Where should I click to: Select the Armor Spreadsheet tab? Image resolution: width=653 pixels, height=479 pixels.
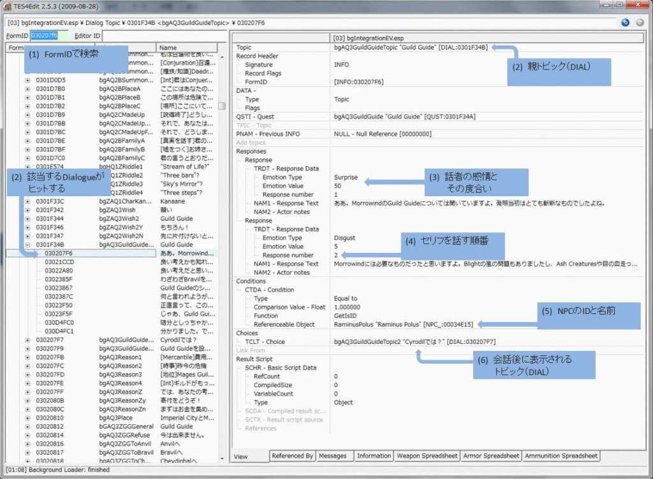click(491, 456)
